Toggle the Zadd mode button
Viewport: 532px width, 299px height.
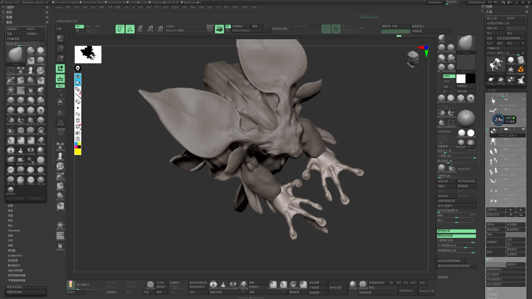[x=449, y=76]
